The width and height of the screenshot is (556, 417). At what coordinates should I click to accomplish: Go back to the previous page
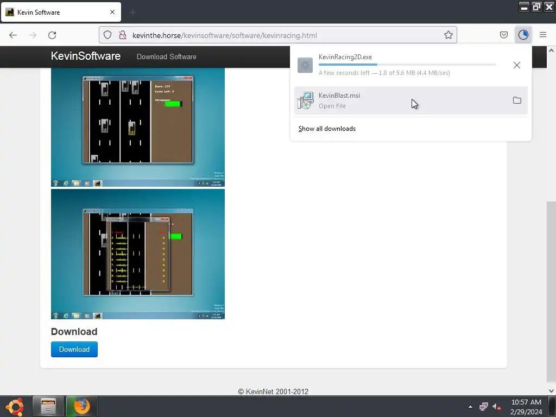pyautogui.click(x=13, y=35)
